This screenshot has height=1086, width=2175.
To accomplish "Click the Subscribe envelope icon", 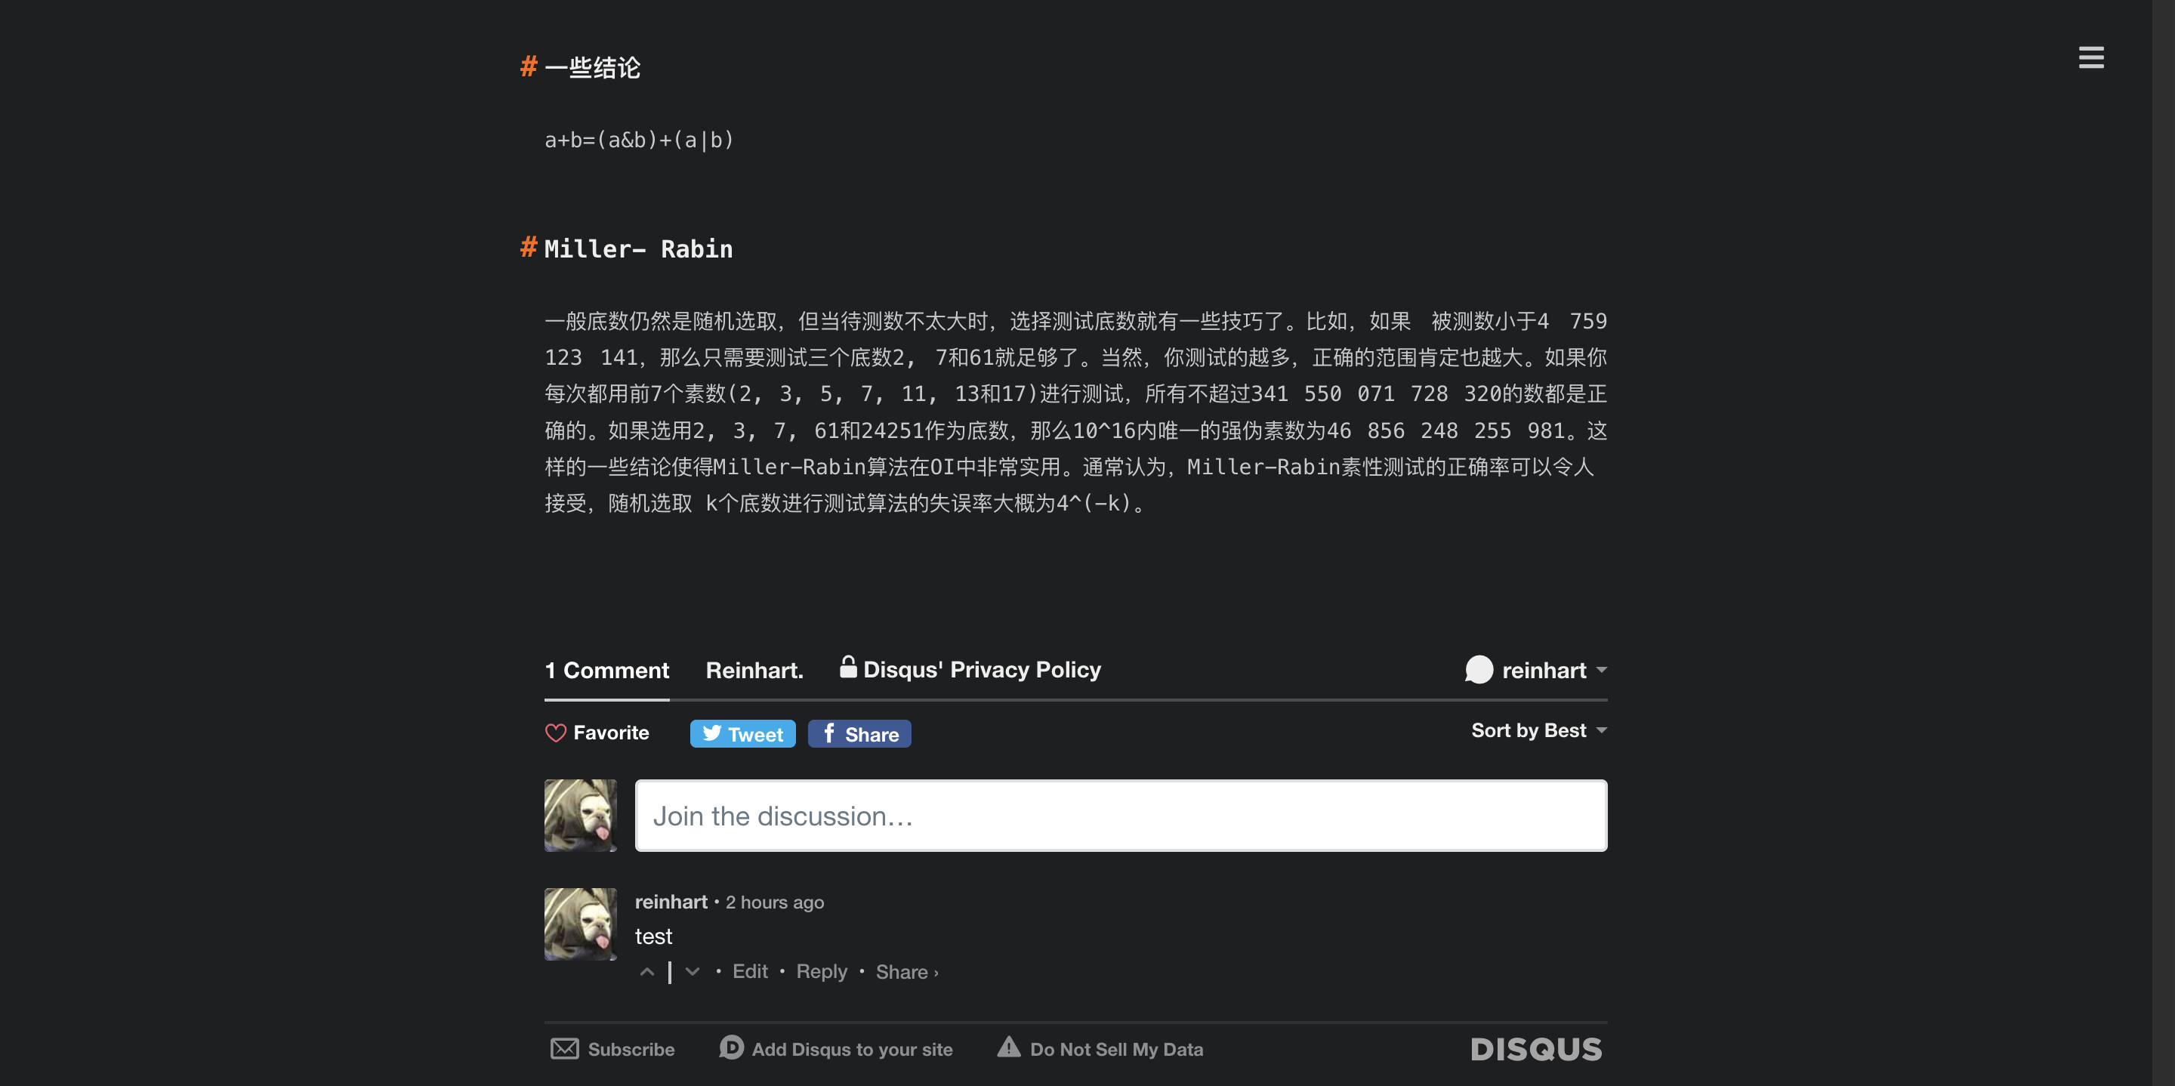I will point(566,1048).
